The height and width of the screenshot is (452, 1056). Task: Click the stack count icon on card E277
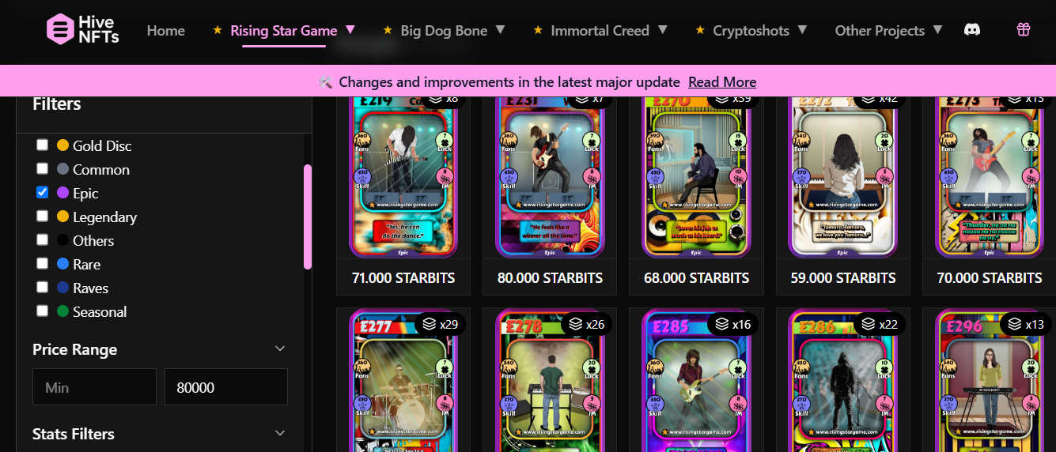pyautogui.click(x=429, y=323)
